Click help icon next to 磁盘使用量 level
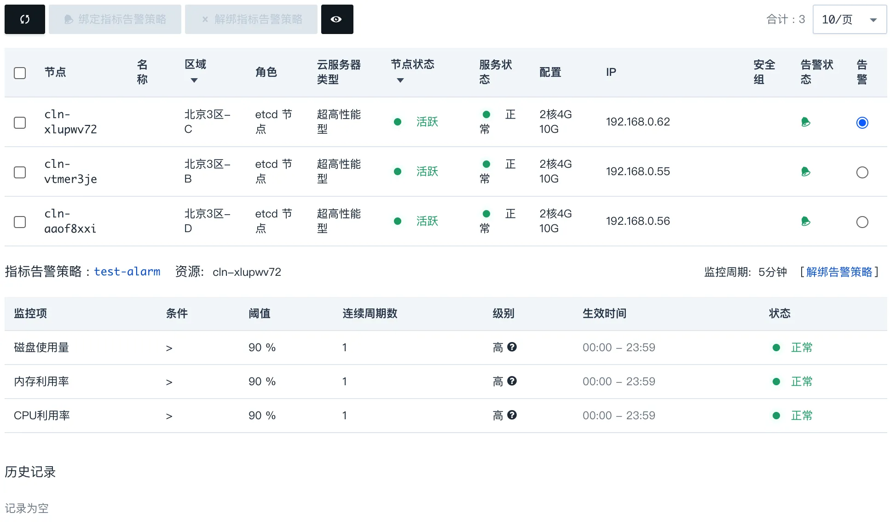The height and width of the screenshot is (525, 890). point(512,347)
